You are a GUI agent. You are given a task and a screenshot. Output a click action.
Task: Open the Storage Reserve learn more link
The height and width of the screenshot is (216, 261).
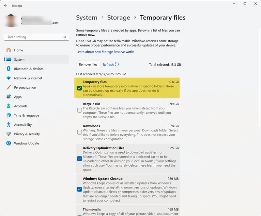[105, 52]
